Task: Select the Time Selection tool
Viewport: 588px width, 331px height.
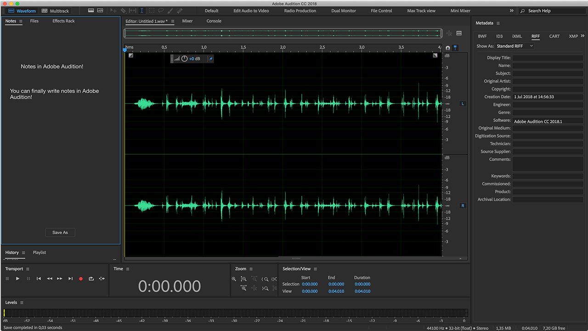Action: click(142, 10)
